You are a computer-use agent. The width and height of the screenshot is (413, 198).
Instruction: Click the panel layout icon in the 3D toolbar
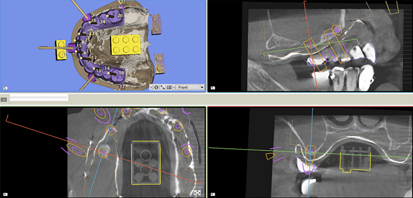point(169,87)
